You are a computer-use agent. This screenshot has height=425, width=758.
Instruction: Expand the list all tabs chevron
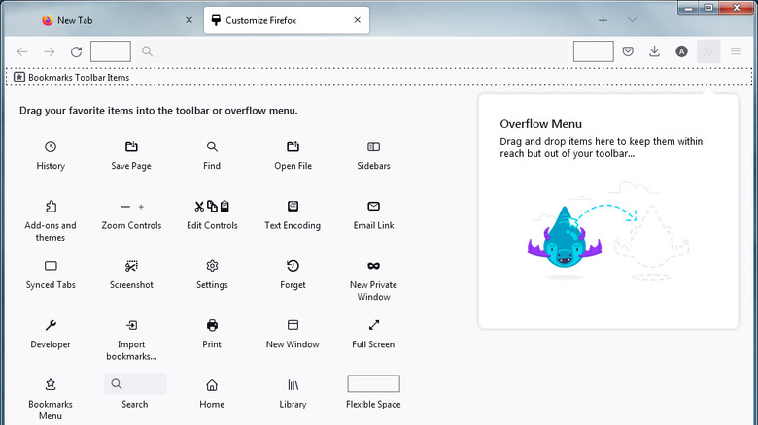(x=633, y=20)
